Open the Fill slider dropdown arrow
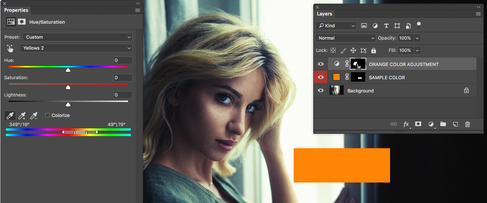 point(417,50)
